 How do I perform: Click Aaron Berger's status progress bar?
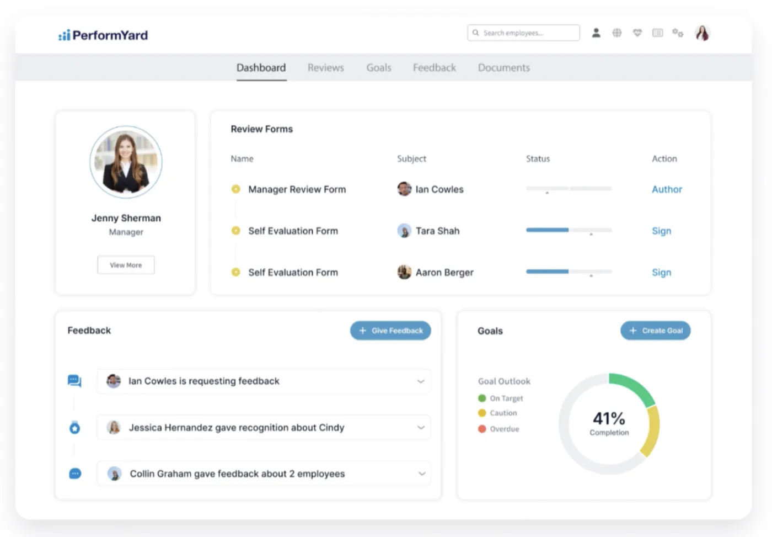(569, 272)
